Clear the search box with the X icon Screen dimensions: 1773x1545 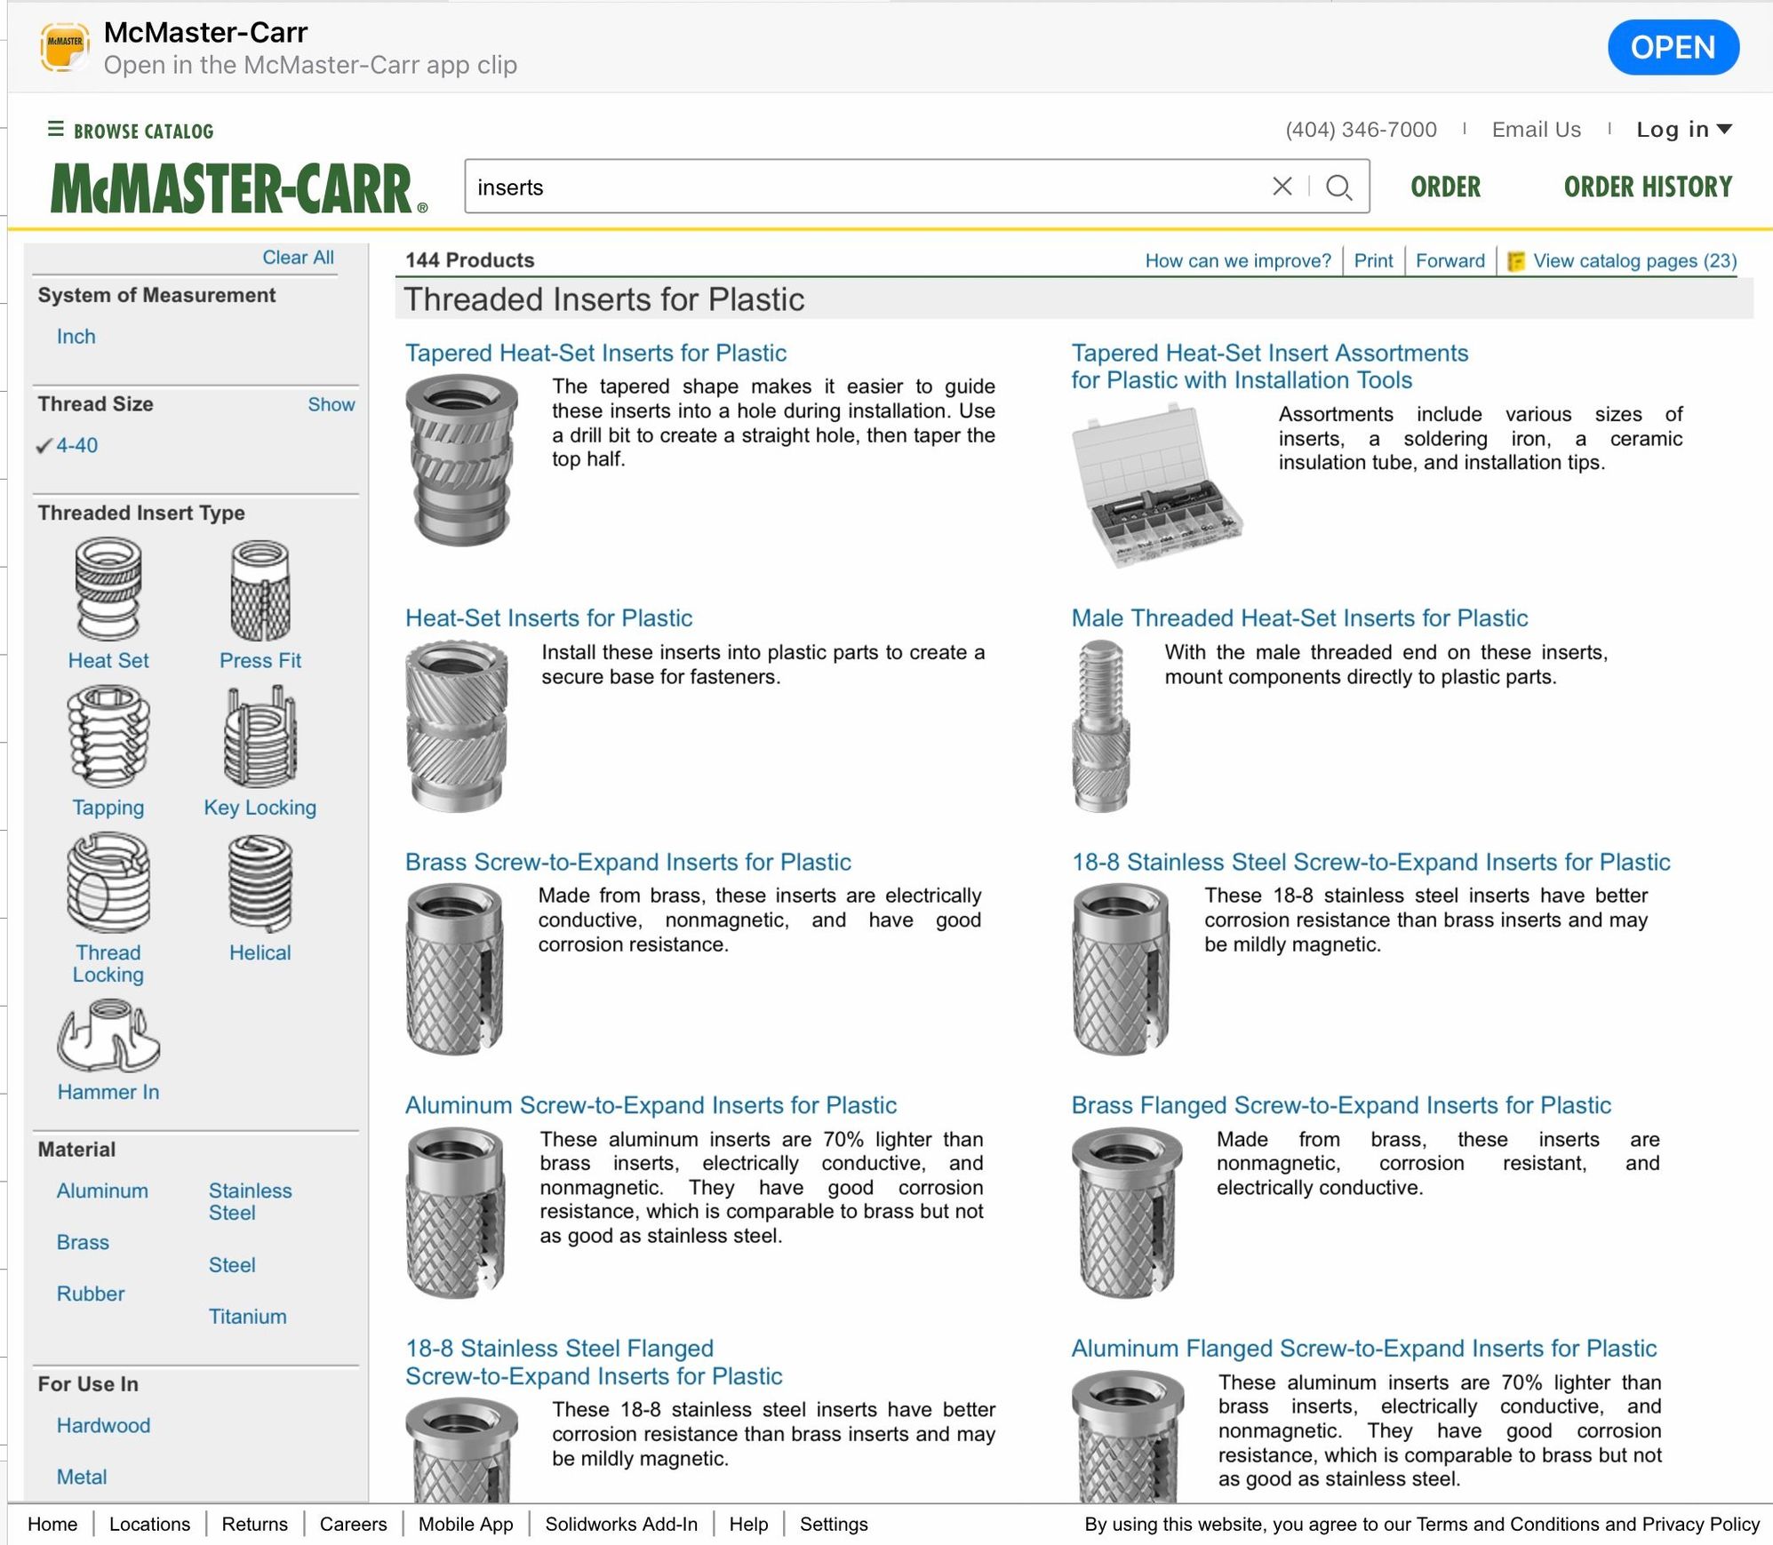click(x=1282, y=187)
